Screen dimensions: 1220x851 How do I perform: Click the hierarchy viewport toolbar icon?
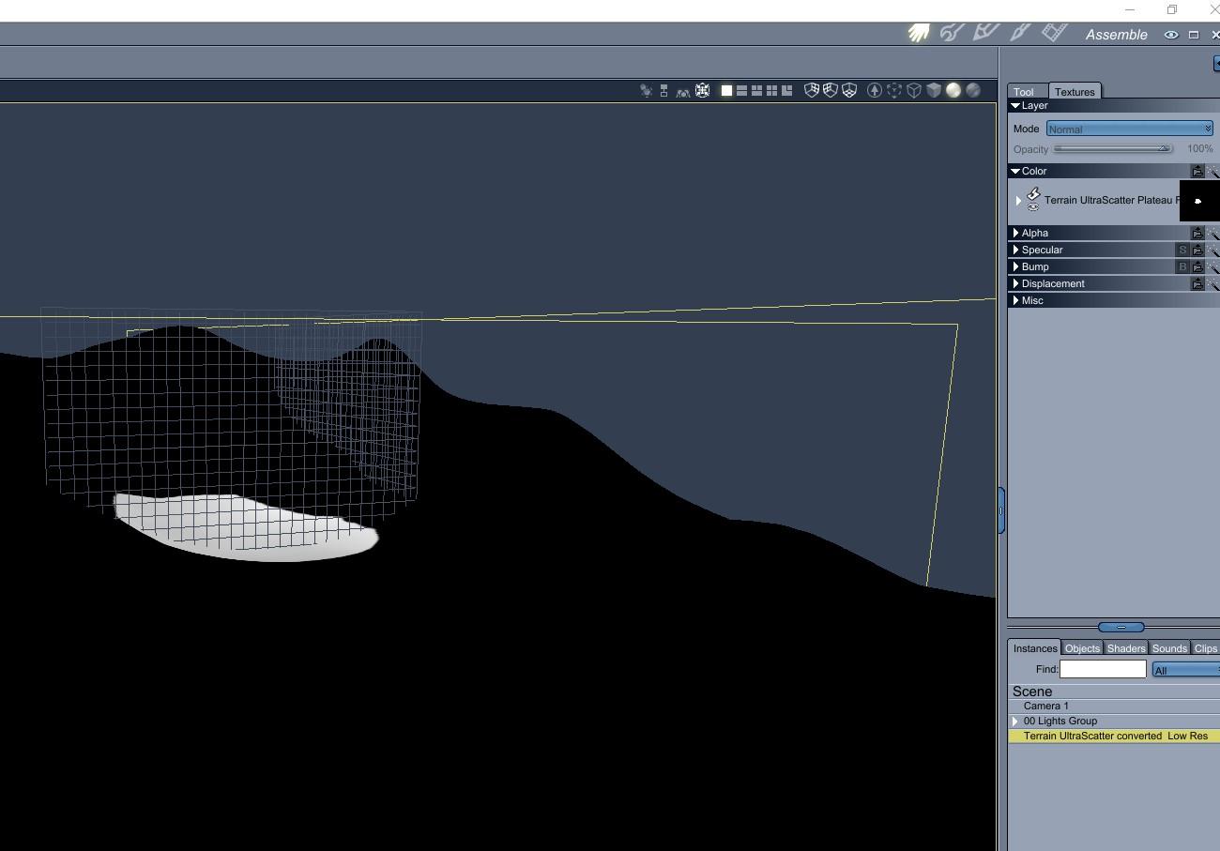point(664,91)
